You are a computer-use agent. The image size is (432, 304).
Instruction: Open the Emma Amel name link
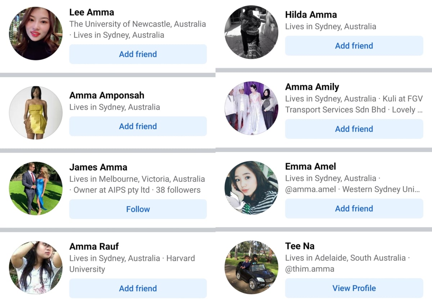(x=311, y=166)
